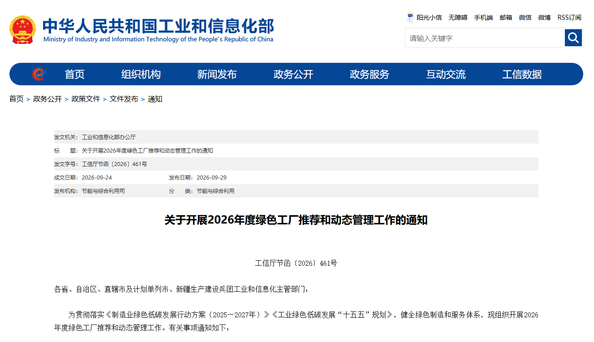The height and width of the screenshot is (342, 594).
Task: Click the 分类 value 节能与综合利用
Action: click(x=216, y=191)
